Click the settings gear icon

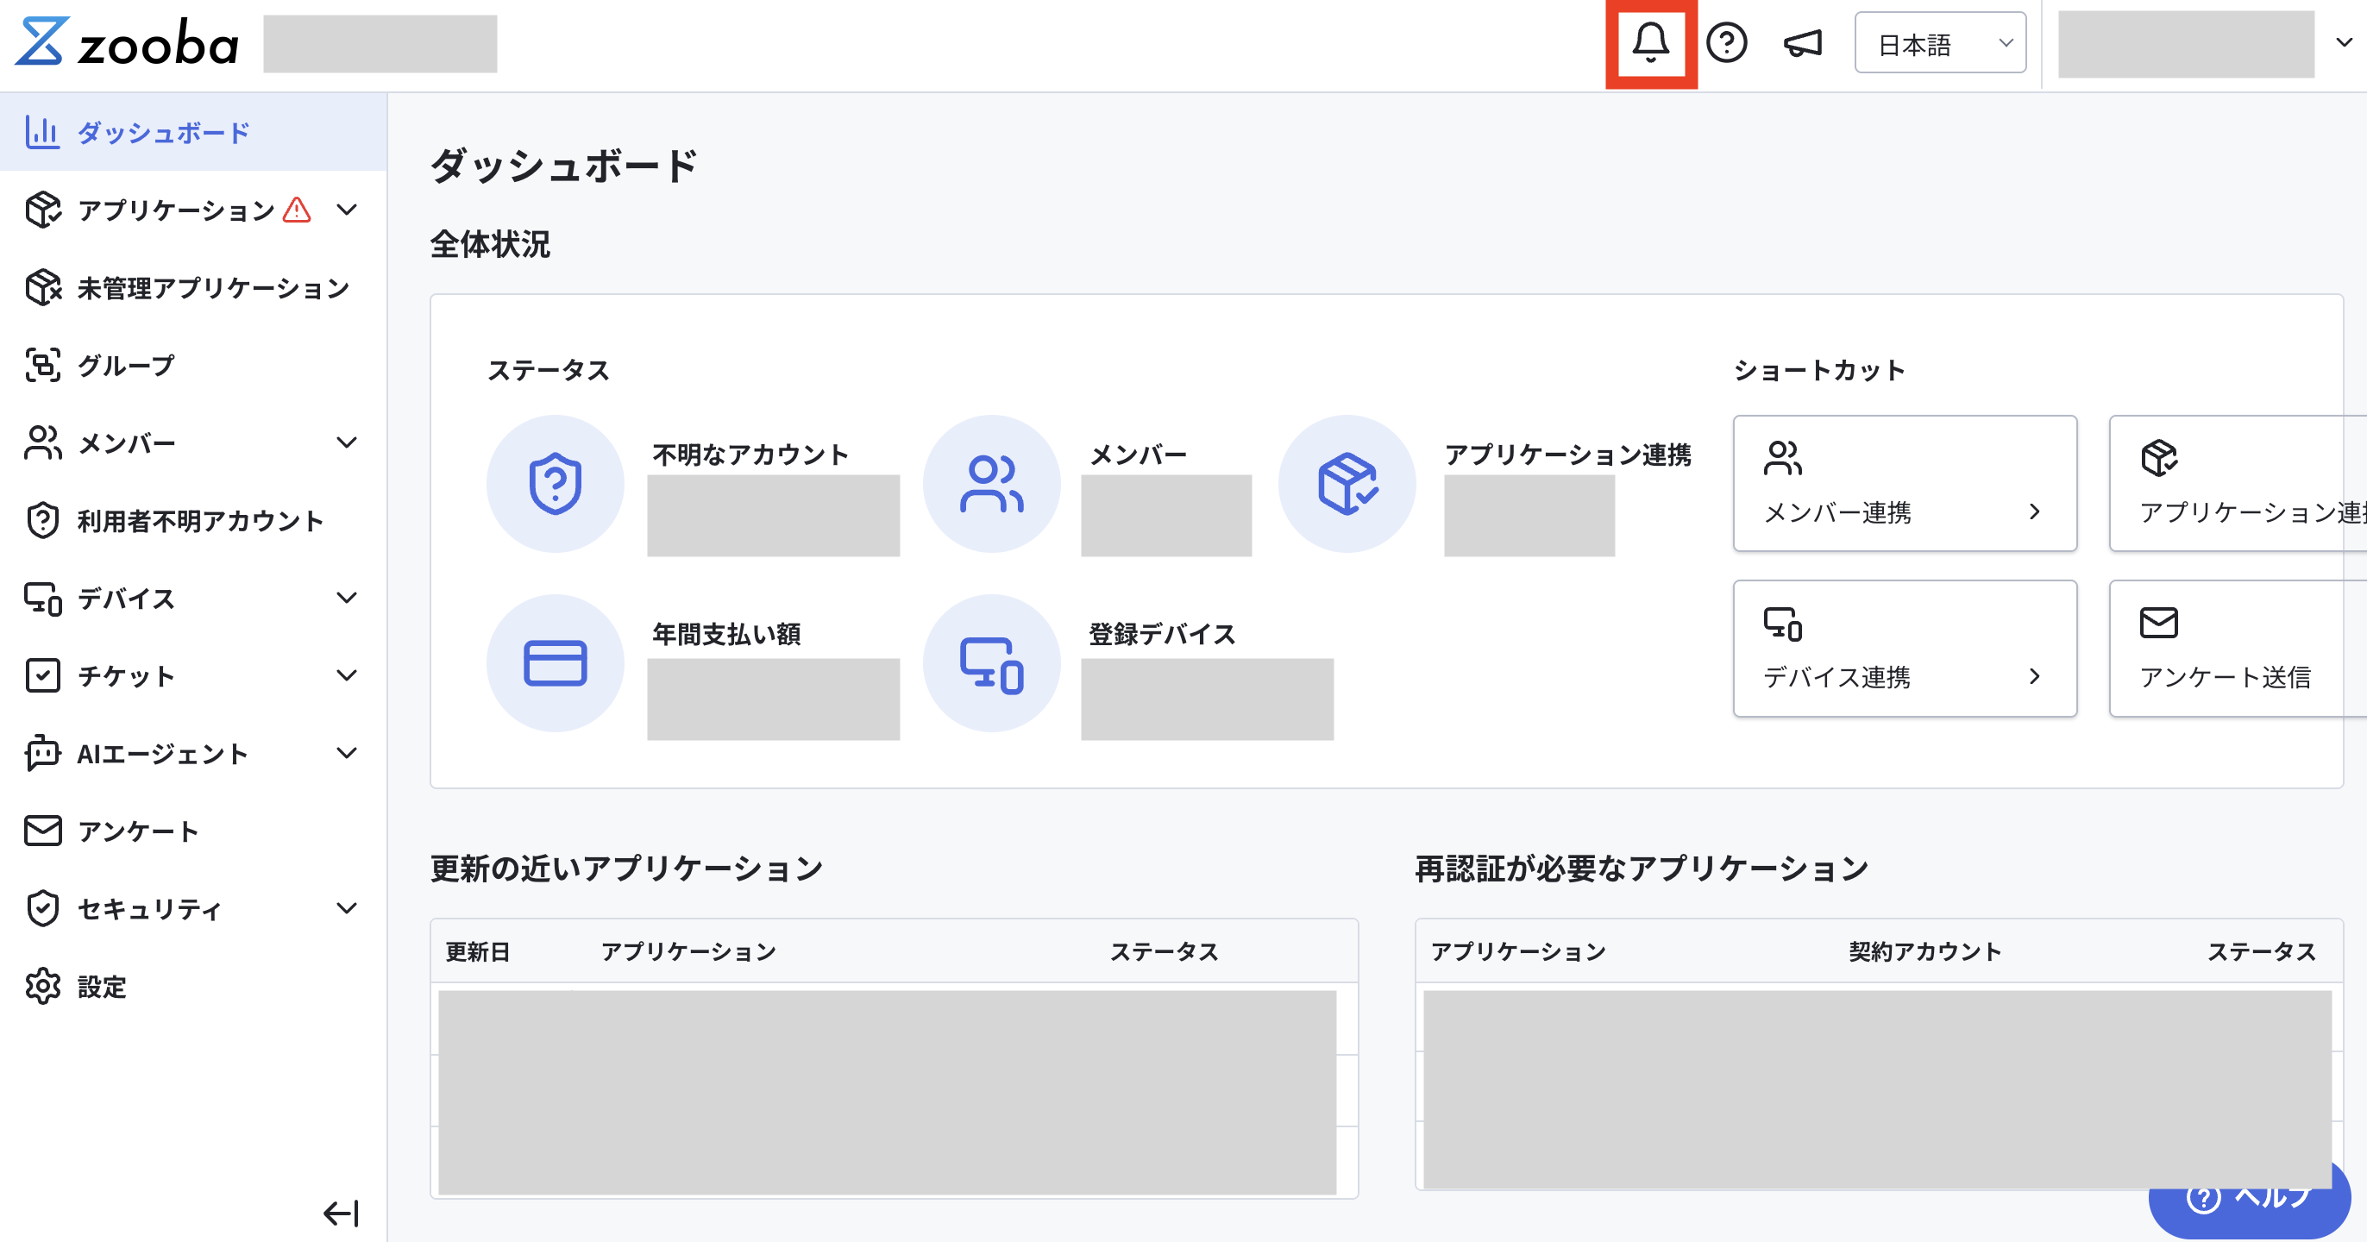coord(42,987)
